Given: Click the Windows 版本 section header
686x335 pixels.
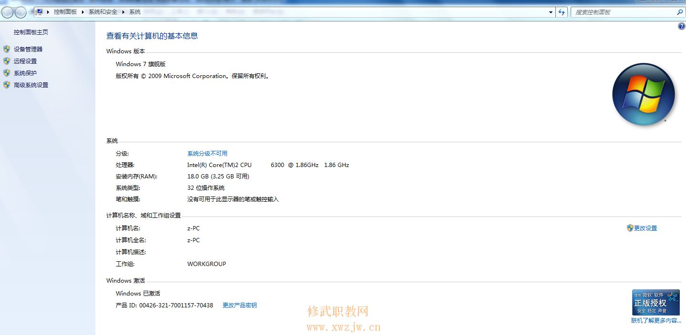Looking at the screenshot, I should 125,51.
